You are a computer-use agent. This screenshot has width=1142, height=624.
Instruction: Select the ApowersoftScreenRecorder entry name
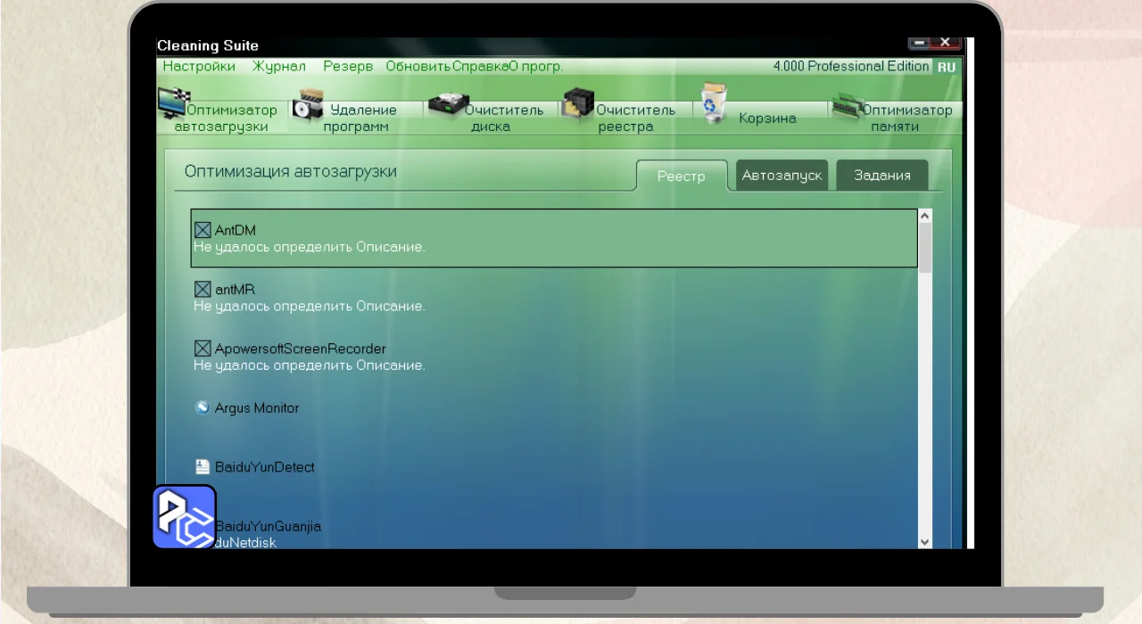301,349
